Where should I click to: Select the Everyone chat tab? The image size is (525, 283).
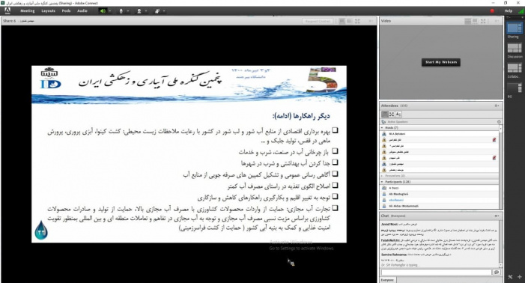[x=387, y=280]
